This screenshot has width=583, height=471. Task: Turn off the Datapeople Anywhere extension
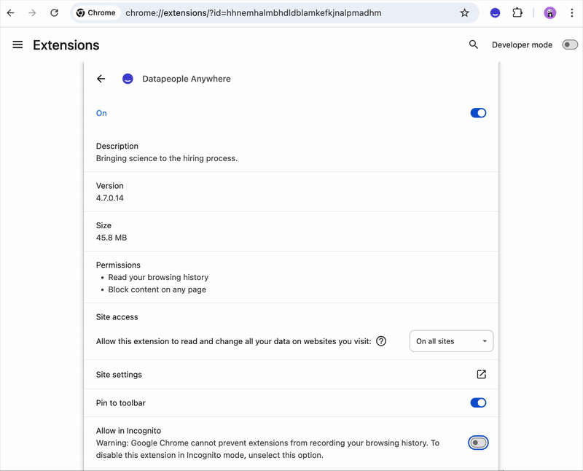(x=478, y=113)
